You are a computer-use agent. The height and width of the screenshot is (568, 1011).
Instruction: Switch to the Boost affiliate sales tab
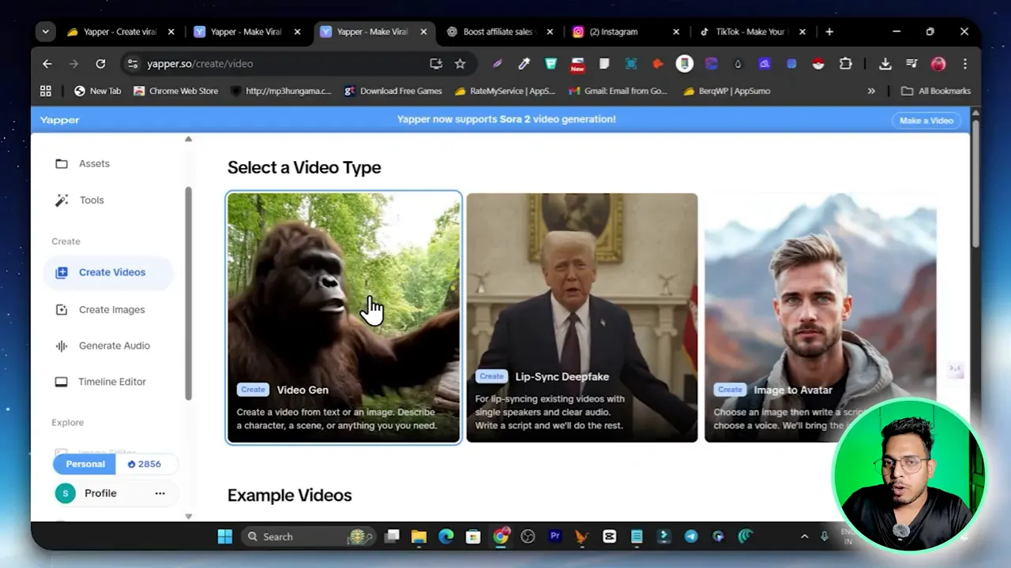pos(498,32)
